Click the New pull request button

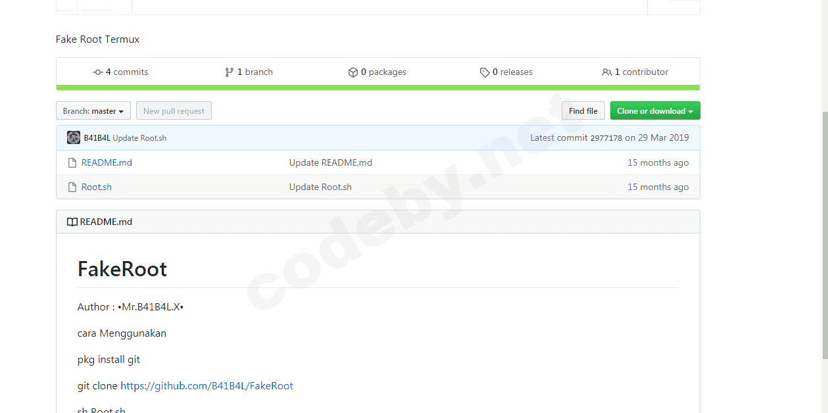click(x=174, y=111)
